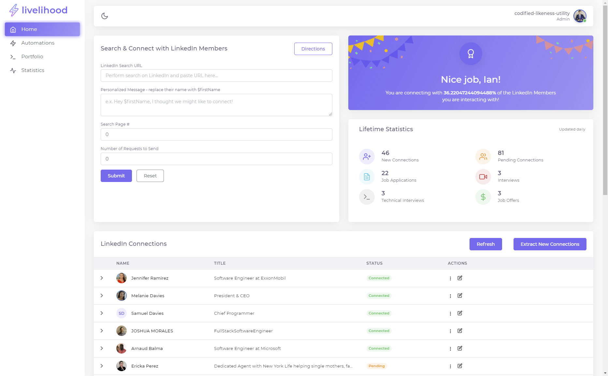Click Extract New Connections
Image resolution: width=608 pixels, height=376 pixels.
pos(550,244)
